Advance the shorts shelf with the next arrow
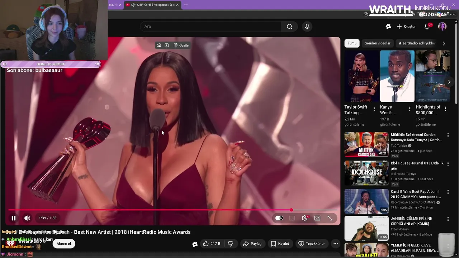Viewport: 459px width, 258px height. (449, 82)
